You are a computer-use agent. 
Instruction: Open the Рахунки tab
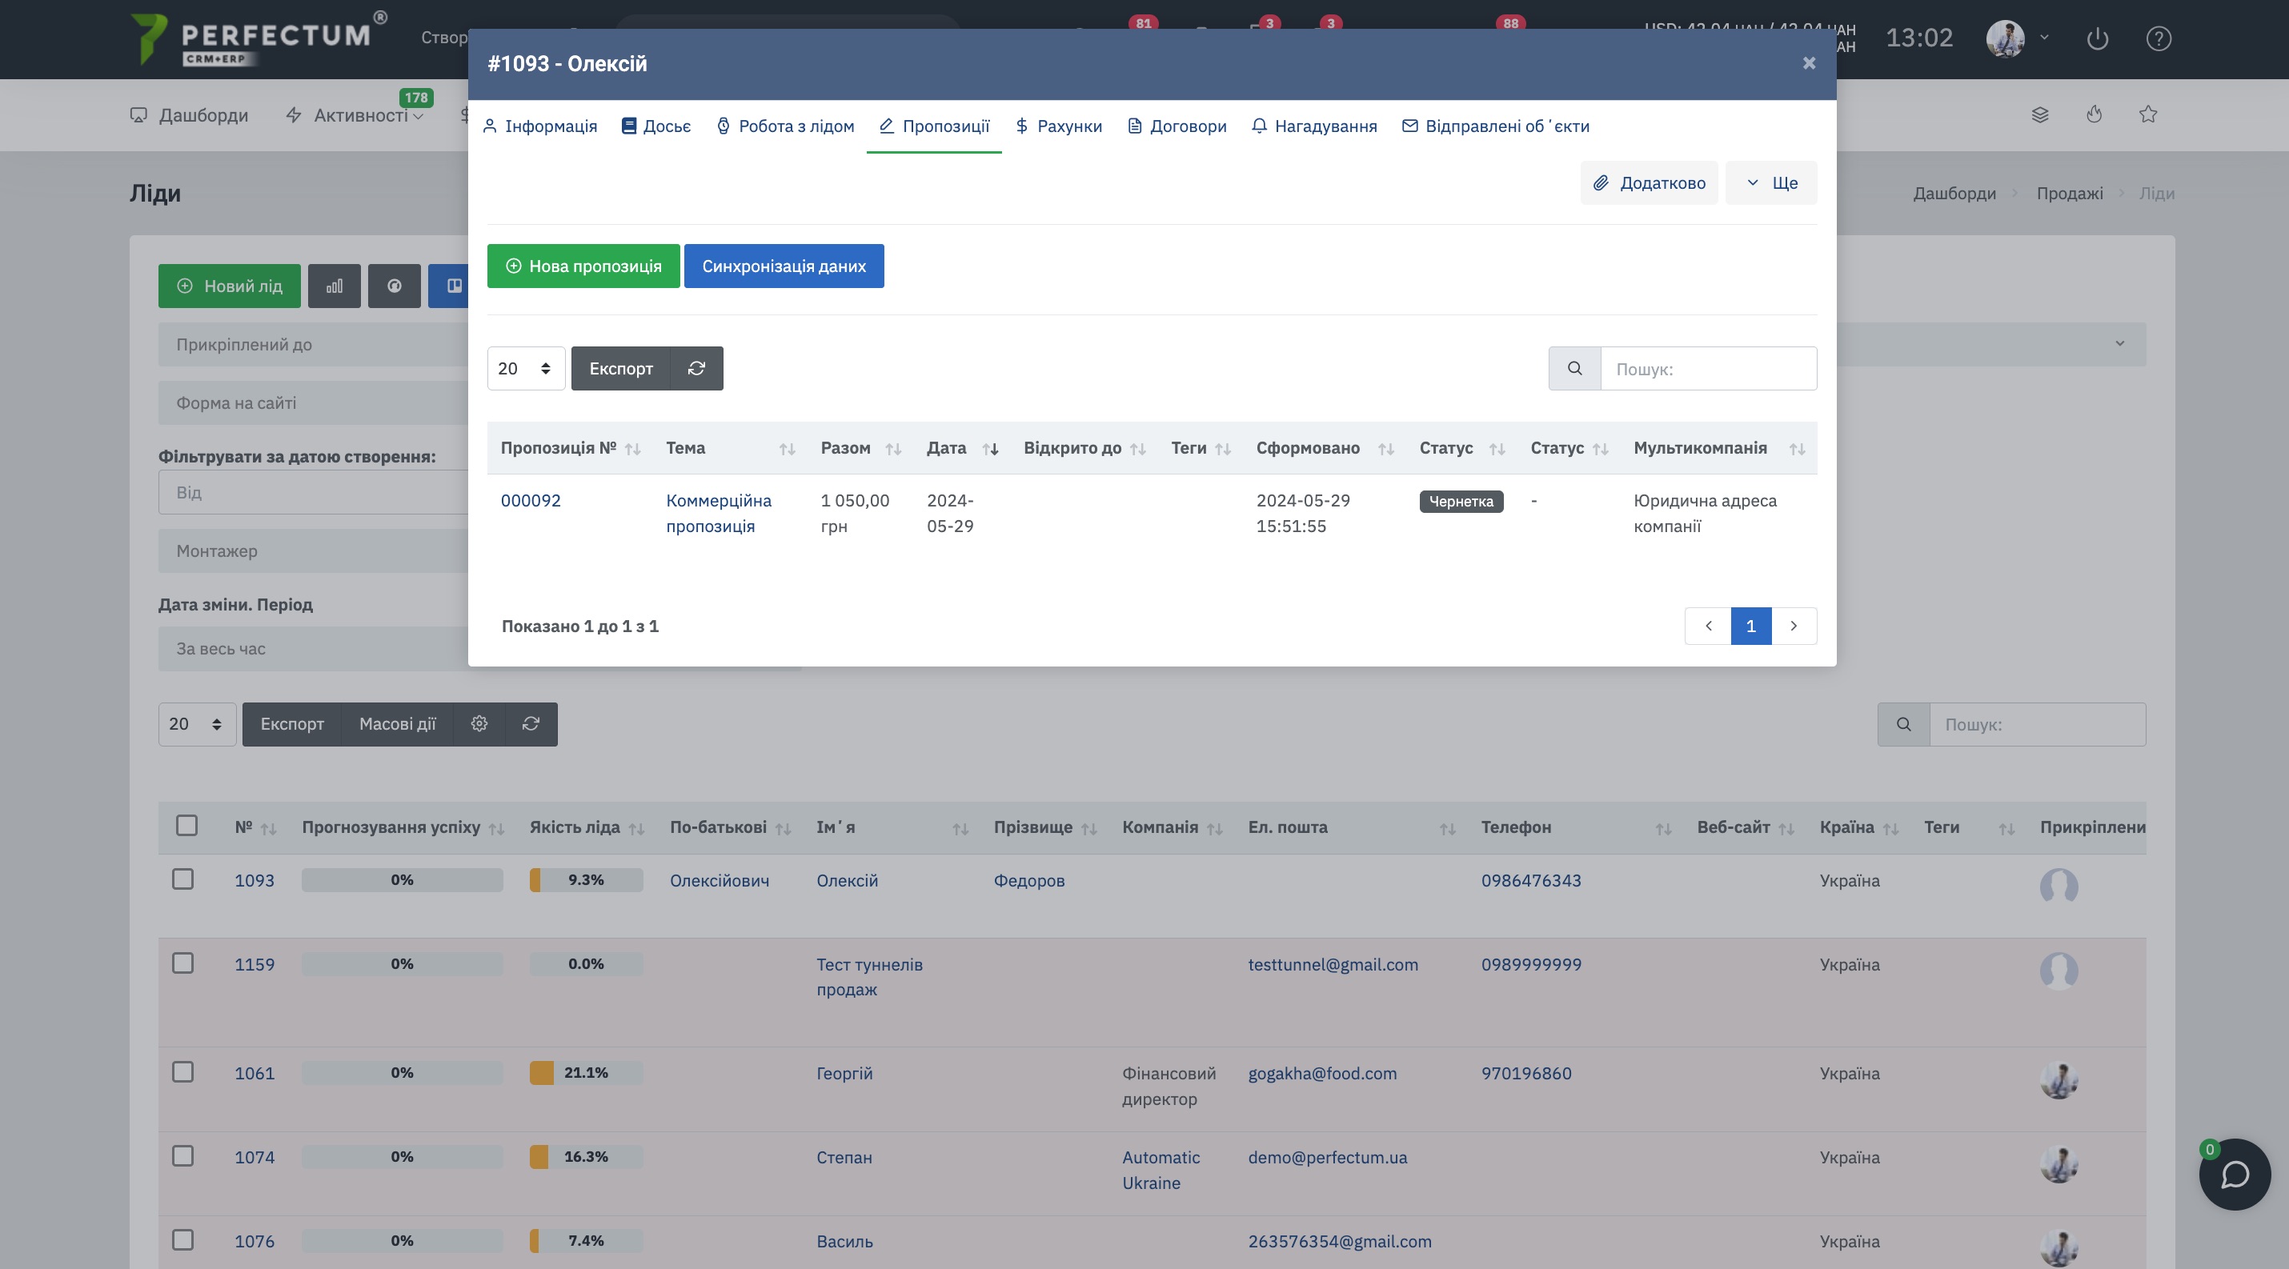pyautogui.click(x=1058, y=126)
